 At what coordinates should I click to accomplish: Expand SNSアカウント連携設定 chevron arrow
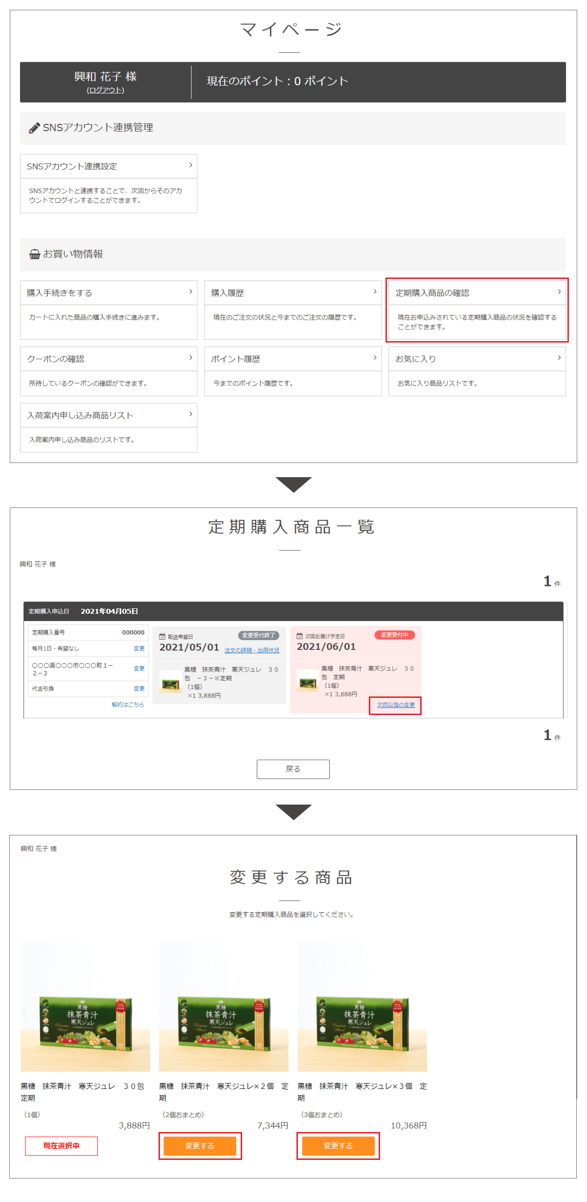click(x=190, y=165)
